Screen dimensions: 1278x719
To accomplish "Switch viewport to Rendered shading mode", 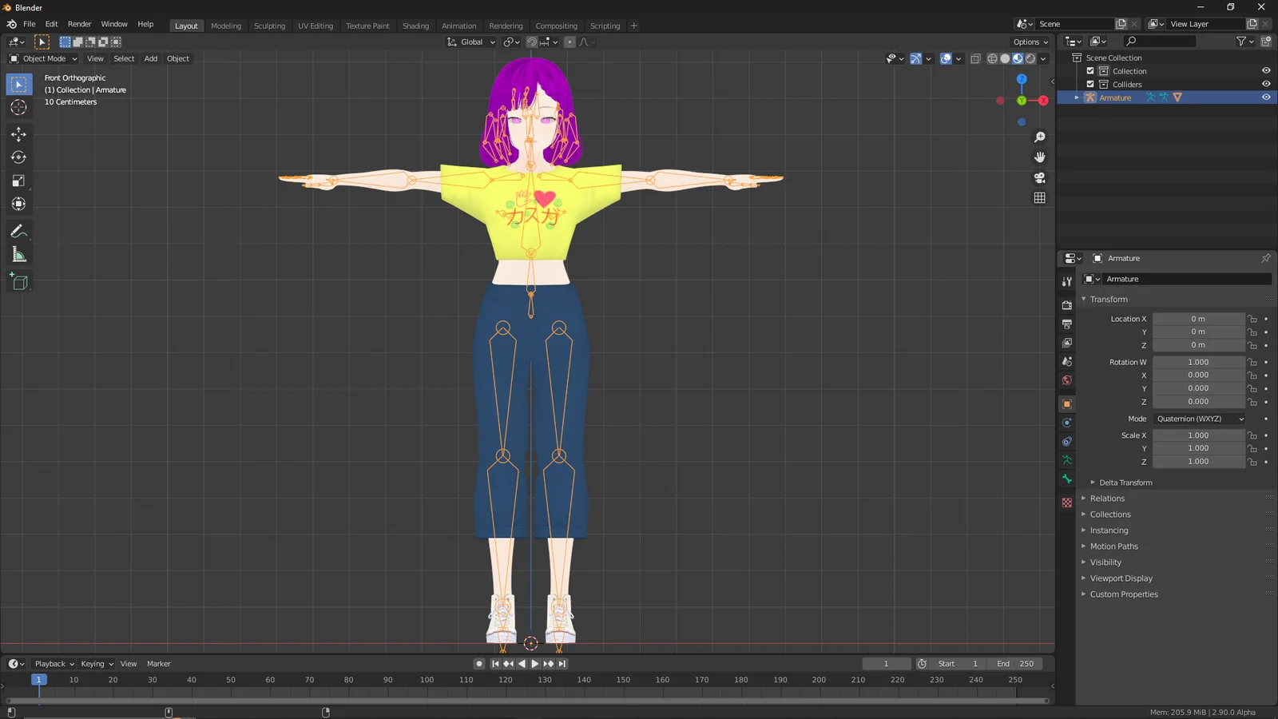I will click(1030, 58).
